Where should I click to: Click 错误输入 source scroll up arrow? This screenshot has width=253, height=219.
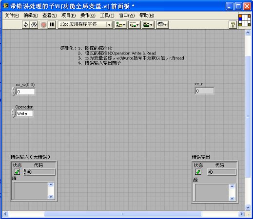coord(51,184)
